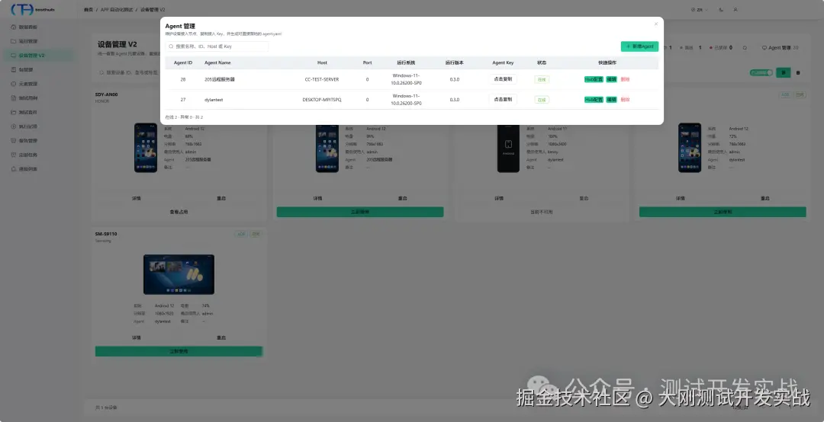Viewport: 824px width, 422px height.
Task: Open the ninth sidebar item with report icon
Action: pyautogui.click(x=24, y=140)
